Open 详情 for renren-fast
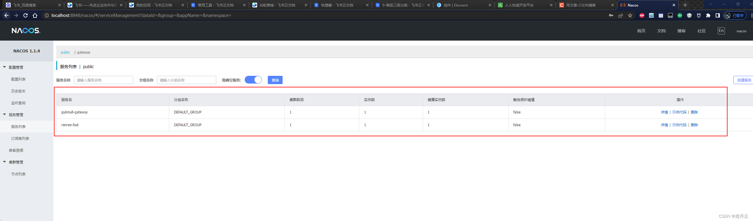This screenshot has height=221, width=753. (664, 125)
